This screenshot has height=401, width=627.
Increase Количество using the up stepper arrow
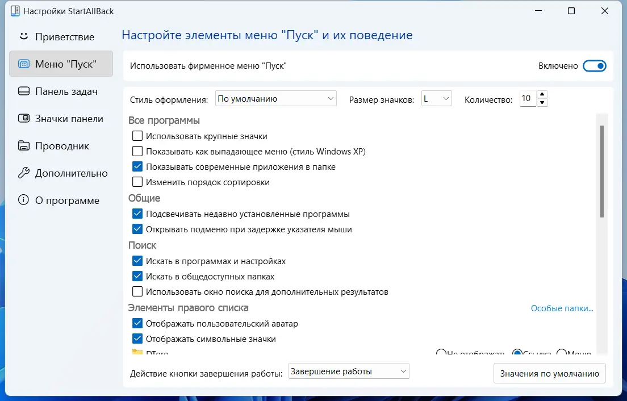click(x=543, y=95)
